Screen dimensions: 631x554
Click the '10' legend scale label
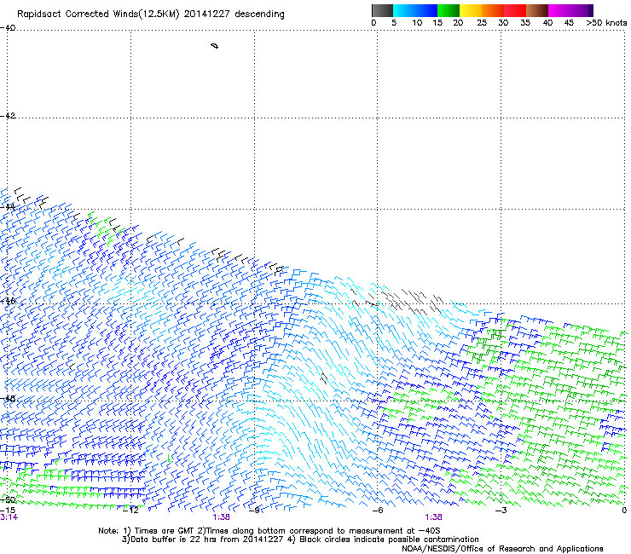[x=417, y=23]
